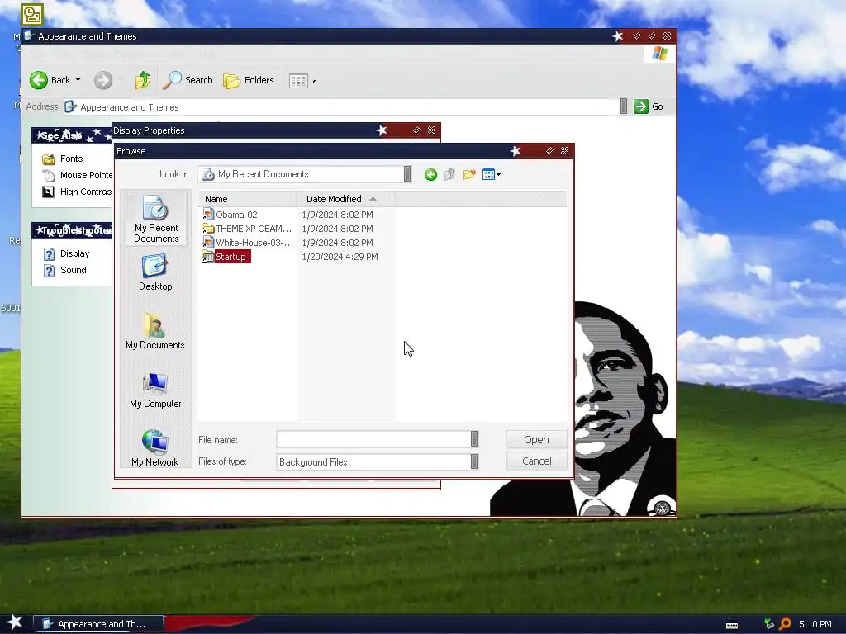Click the Forward arrow in Explorer toolbar
This screenshot has height=634, width=846.
click(103, 80)
